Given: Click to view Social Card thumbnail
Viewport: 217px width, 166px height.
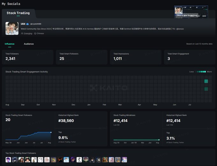Looking at the screenshot, I should 191,12.
